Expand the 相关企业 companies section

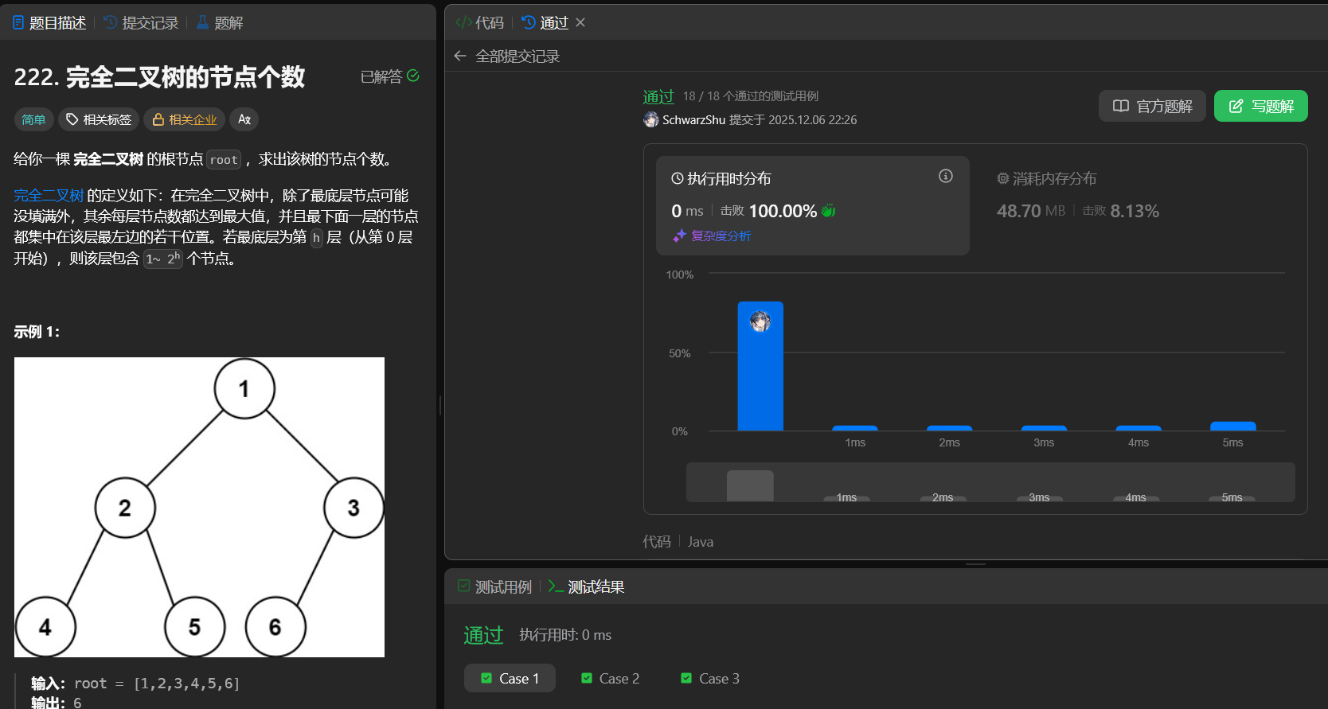[185, 119]
